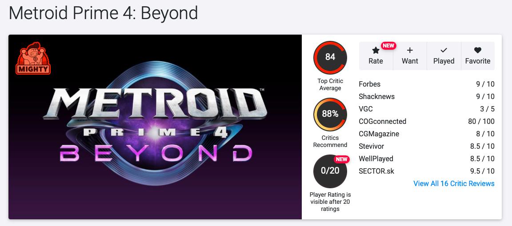Open the COGconnected review
The height and width of the screenshot is (226, 512).
point(382,121)
